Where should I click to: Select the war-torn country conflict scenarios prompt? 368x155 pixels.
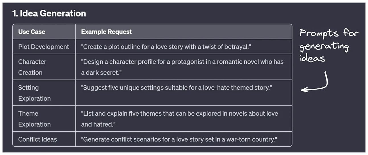point(179,139)
